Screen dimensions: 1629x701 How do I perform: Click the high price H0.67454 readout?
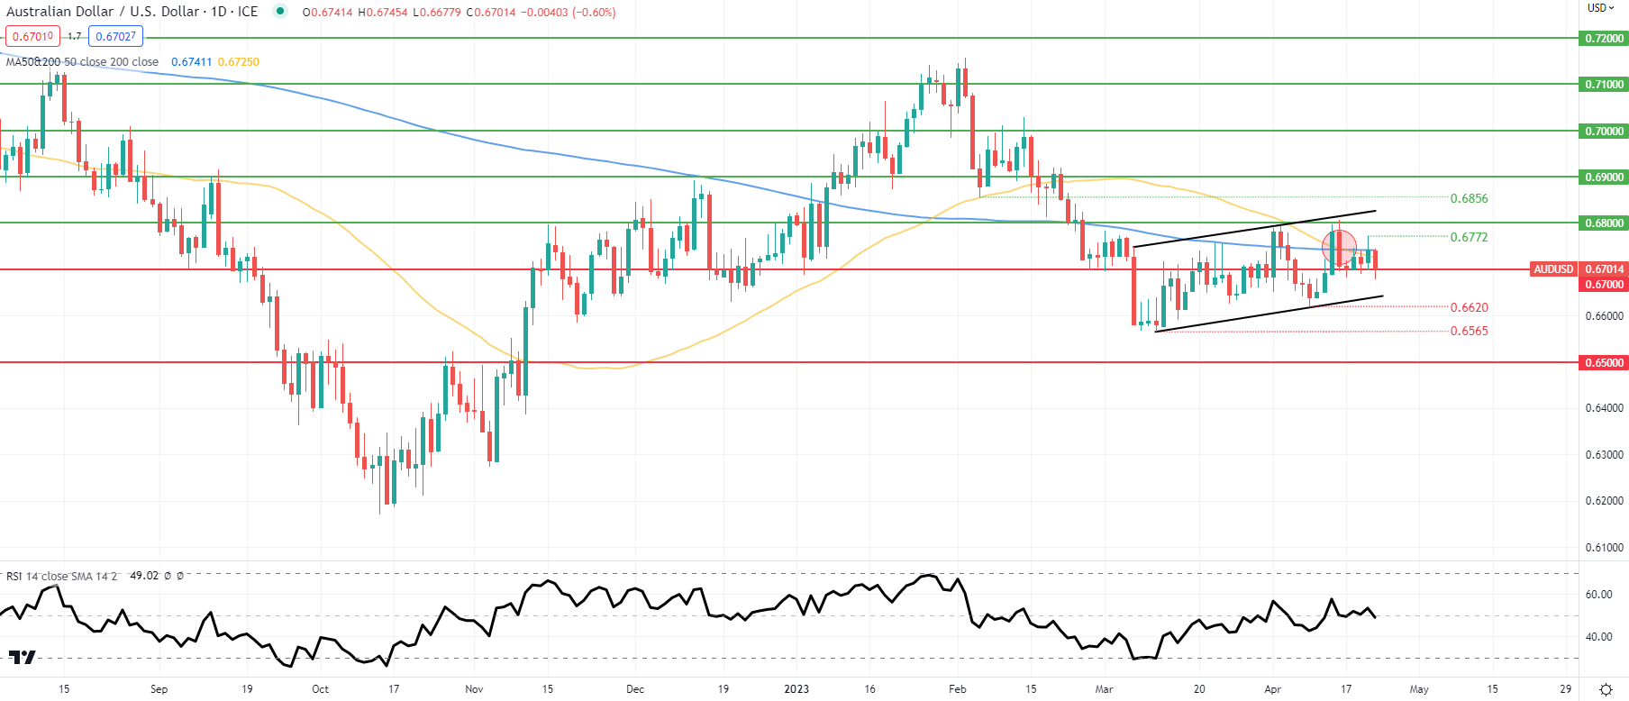pos(383,13)
